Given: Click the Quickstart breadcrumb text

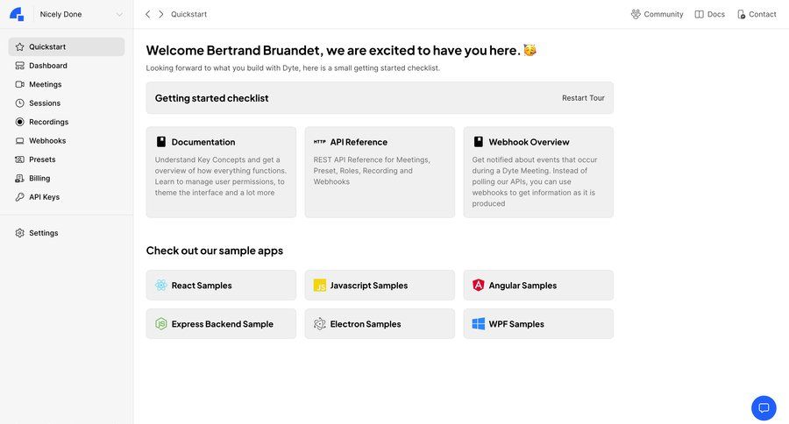Looking at the screenshot, I should coord(188,14).
